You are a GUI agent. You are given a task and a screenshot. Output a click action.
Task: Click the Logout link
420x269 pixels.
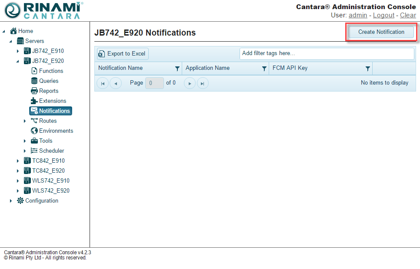[383, 15]
